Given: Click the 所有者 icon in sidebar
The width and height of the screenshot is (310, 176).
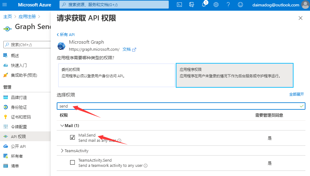Looking at the screenshot, I should (x=5, y=156).
